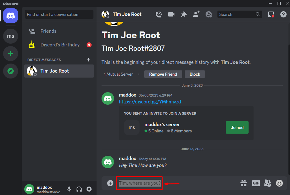Click the maddox username on today's message

point(128,159)
